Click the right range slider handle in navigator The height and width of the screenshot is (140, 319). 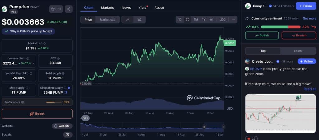223,127
